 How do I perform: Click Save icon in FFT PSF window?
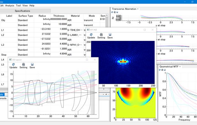(x=110, y=35)
